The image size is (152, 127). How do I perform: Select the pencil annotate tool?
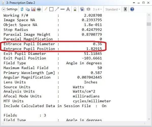(46, 9)
